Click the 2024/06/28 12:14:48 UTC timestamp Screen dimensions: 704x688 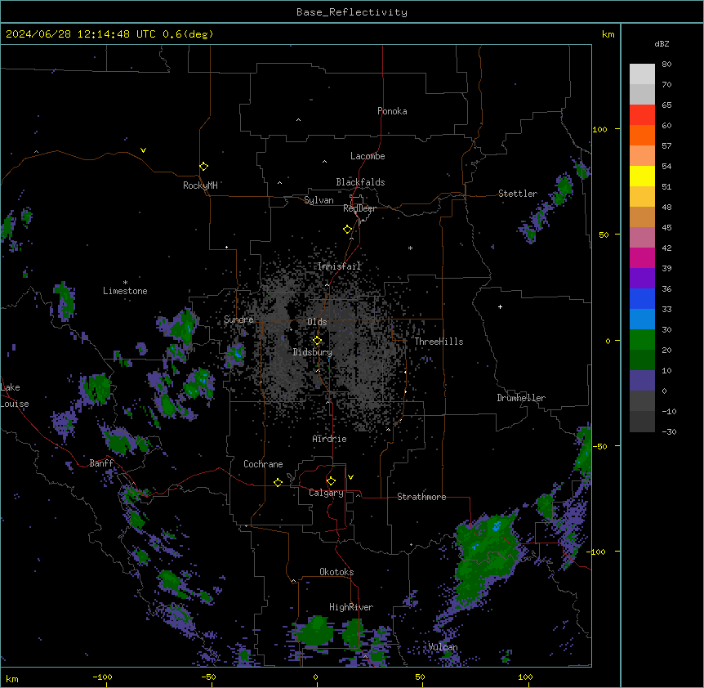tap(80, 34)
